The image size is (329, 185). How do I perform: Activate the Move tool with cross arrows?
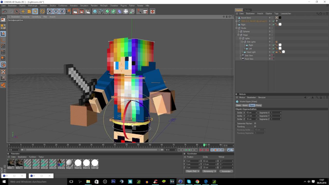coord(23,11)
